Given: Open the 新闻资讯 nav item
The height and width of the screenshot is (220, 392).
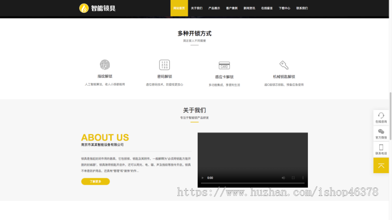Looking at the screenshot, I should pyautogui.click(x=249, y=8).
